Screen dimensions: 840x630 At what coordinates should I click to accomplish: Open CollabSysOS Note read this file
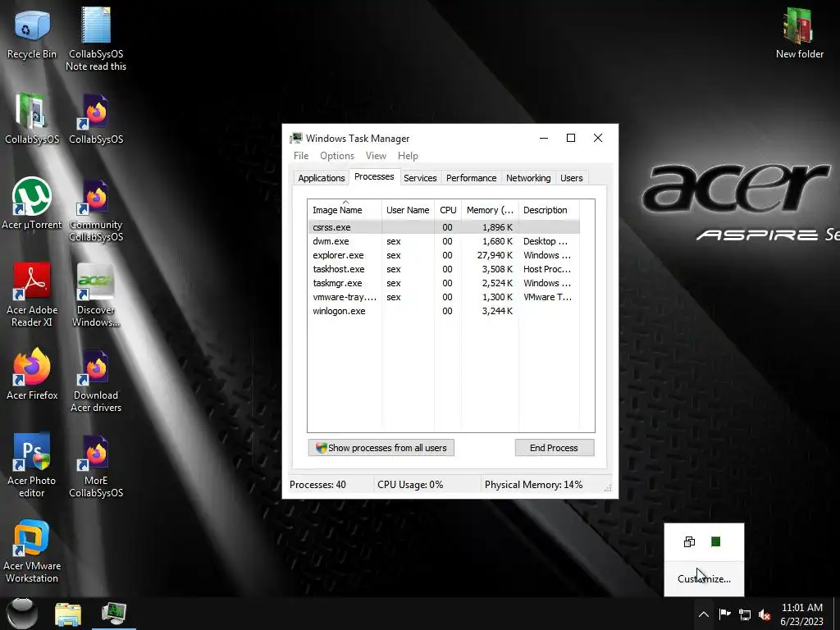[x=96, y=39]
